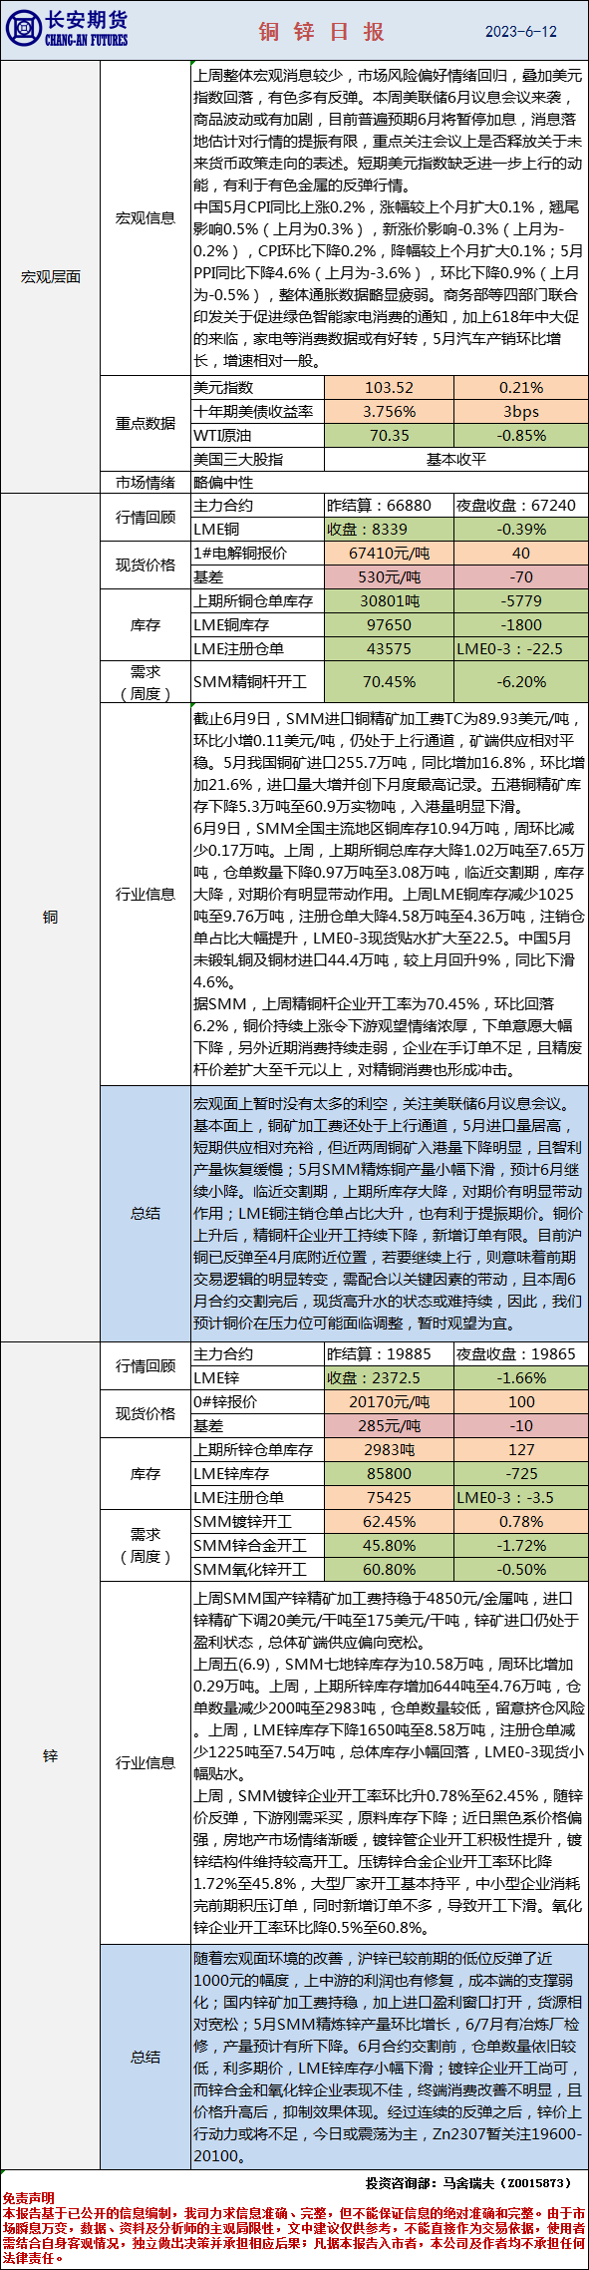Viewport: 589px width, 2270px height.
Task: Click the 基本收平 cell
Action: (x=456, y=459)
